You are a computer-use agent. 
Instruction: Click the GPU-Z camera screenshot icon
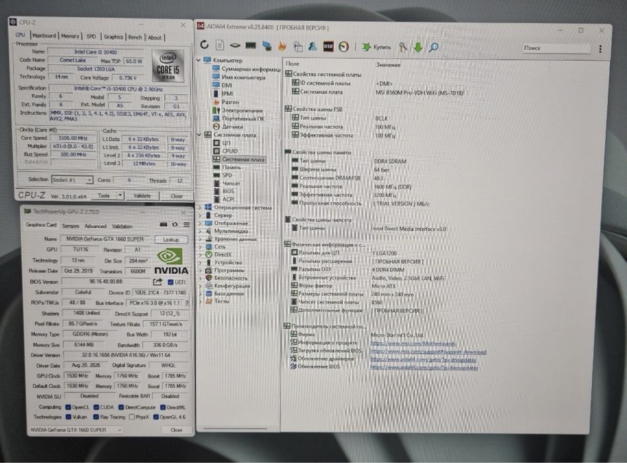pyautogui.click(x=164, y=224)
